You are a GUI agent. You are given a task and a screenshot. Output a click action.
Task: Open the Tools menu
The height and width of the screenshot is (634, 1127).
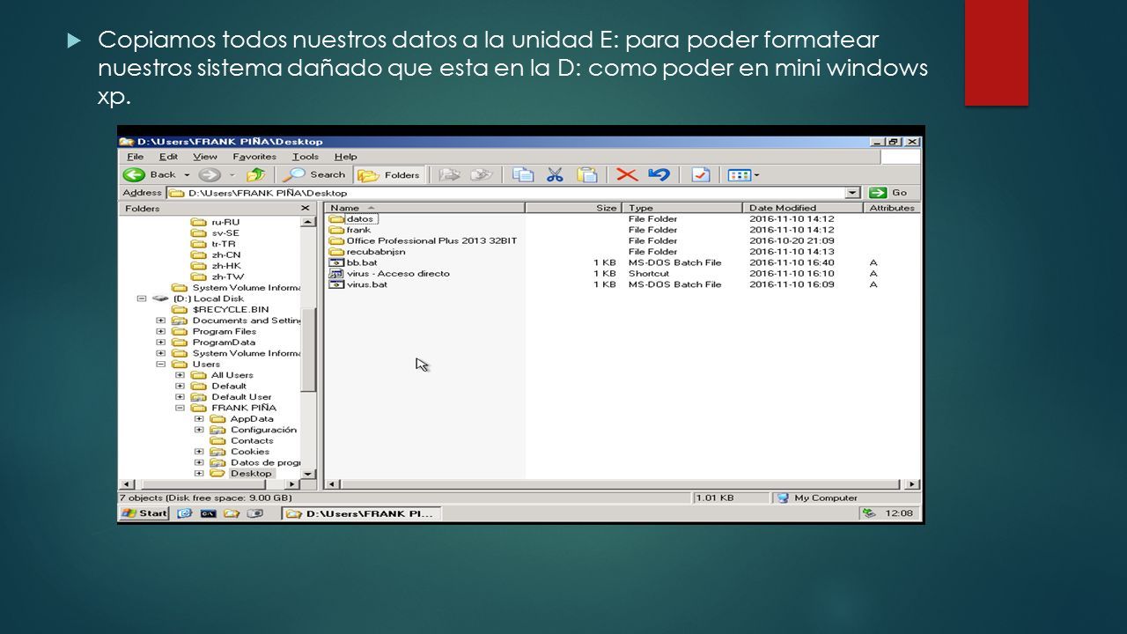coord(306,157)
